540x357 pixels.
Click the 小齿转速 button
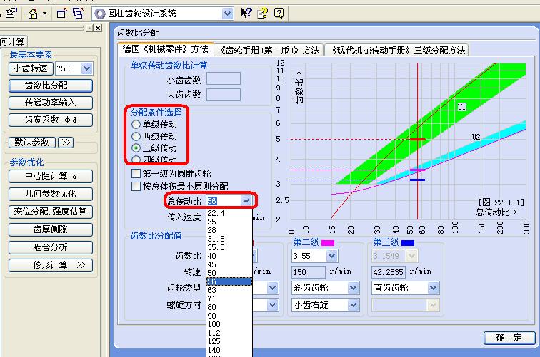tap(31, 68)
